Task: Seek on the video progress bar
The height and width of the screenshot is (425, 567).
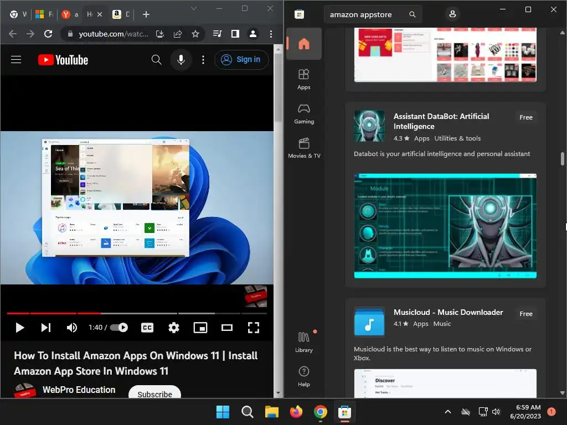Action: 137,313
